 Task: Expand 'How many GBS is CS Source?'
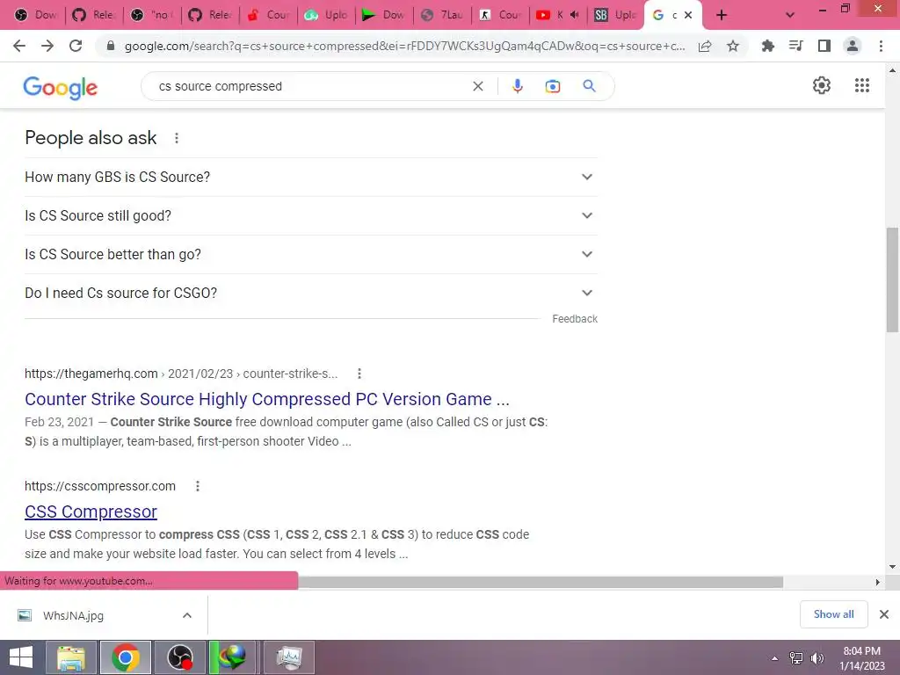coord(311,177)
